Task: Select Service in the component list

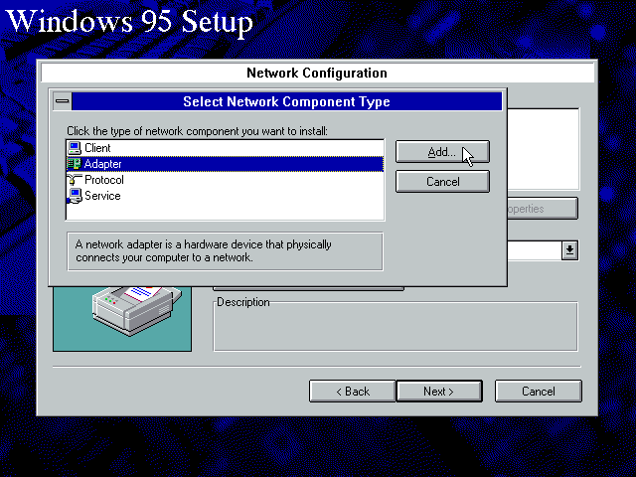Action: pyautogui.click(x=225, y=196)
